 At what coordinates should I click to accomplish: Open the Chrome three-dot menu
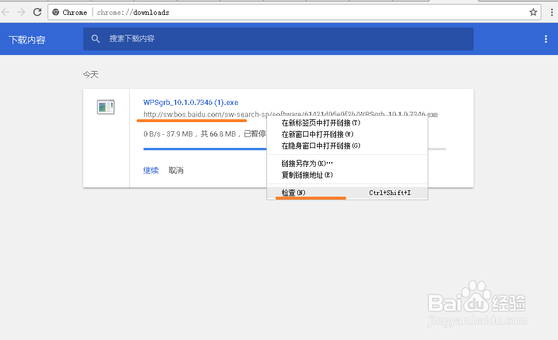(x=552, y=13)
